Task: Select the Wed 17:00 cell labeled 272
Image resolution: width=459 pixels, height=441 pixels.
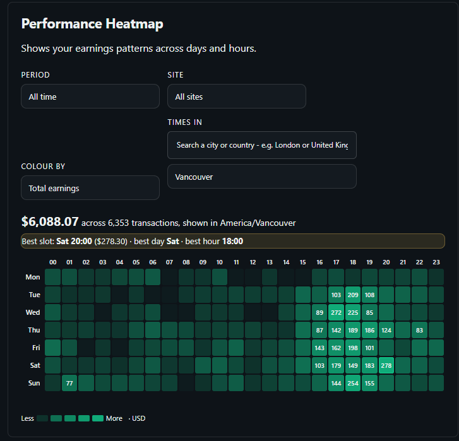Action: [336, 312]
